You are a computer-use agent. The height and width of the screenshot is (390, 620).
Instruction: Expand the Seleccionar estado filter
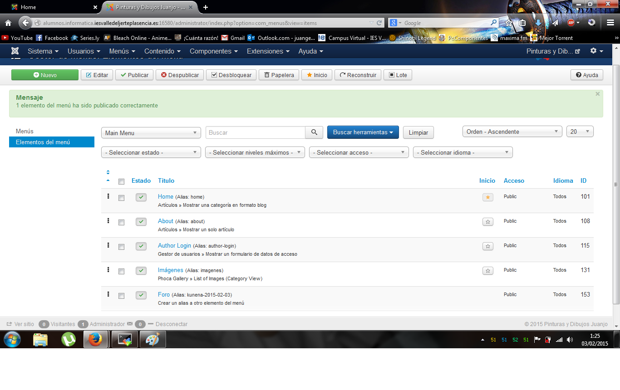point(151,153)
